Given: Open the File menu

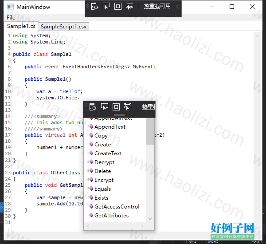Looking at the screenshot, I should click(x=11, y=17).
